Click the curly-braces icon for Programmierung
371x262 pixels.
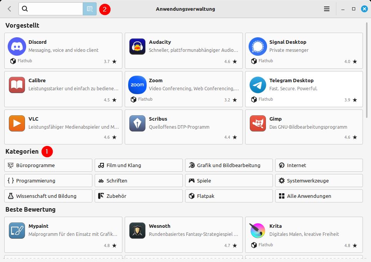(10, 181)
